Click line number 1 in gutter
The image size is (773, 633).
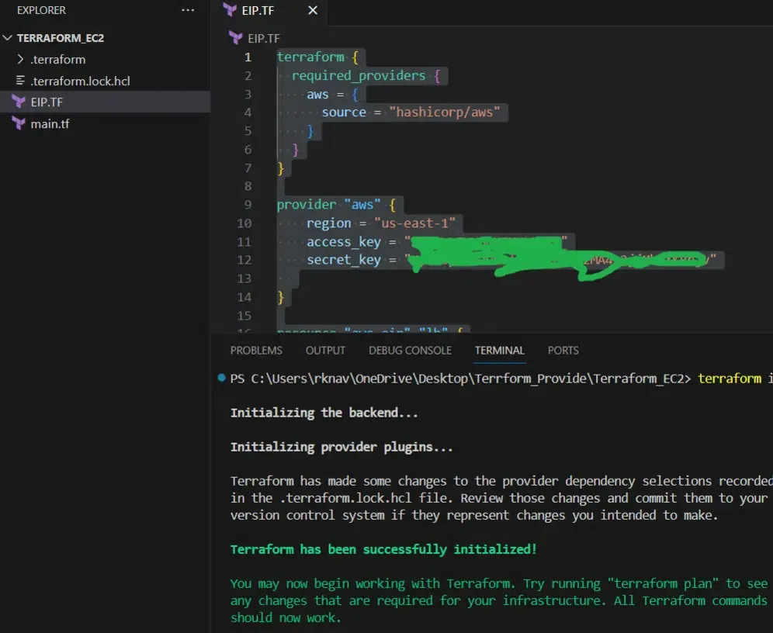(x=248, y=57)
